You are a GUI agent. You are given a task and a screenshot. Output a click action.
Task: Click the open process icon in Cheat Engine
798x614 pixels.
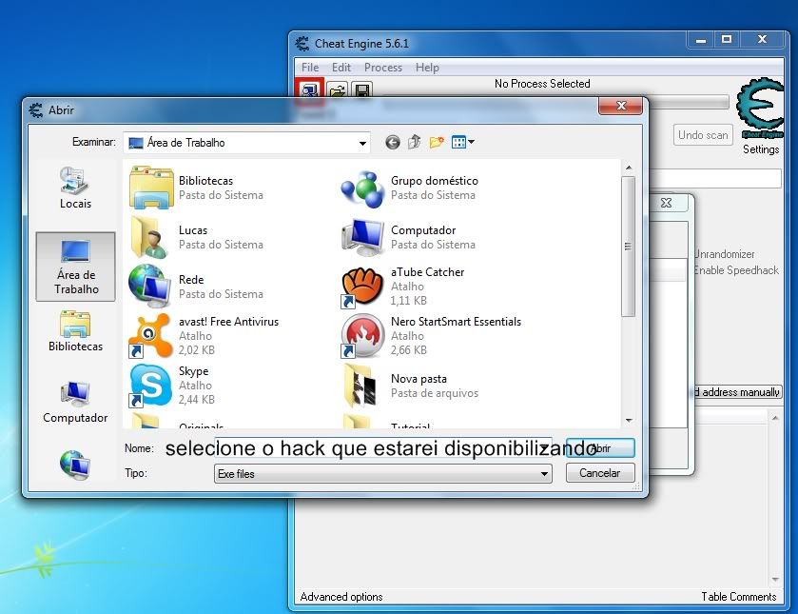310,89
